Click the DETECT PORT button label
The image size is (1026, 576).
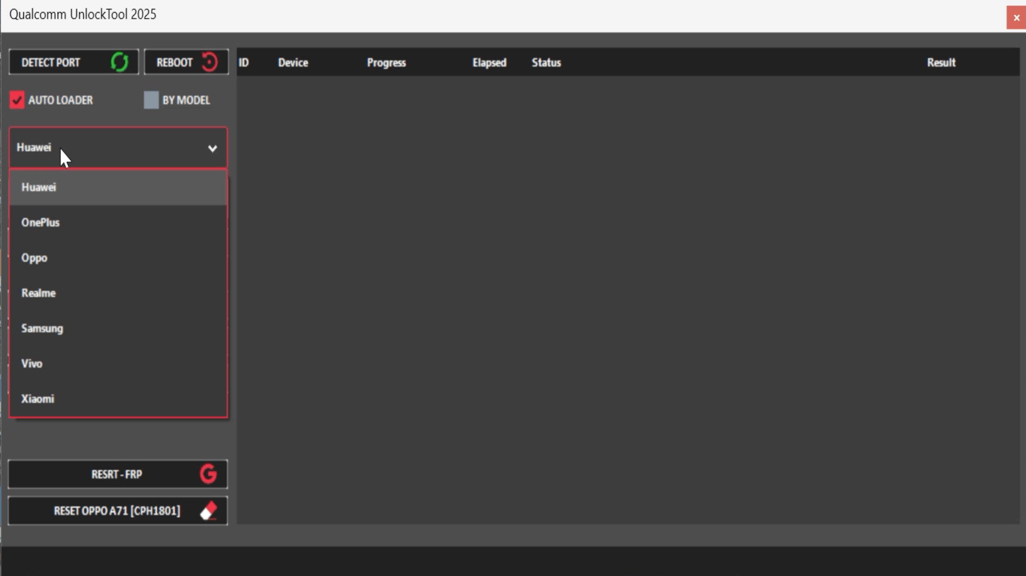pos(51,62)
